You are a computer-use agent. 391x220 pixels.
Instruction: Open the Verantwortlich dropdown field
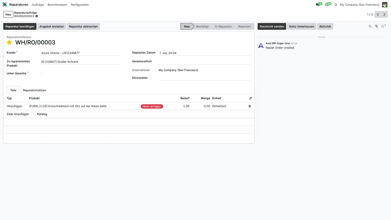coord(205,61)
